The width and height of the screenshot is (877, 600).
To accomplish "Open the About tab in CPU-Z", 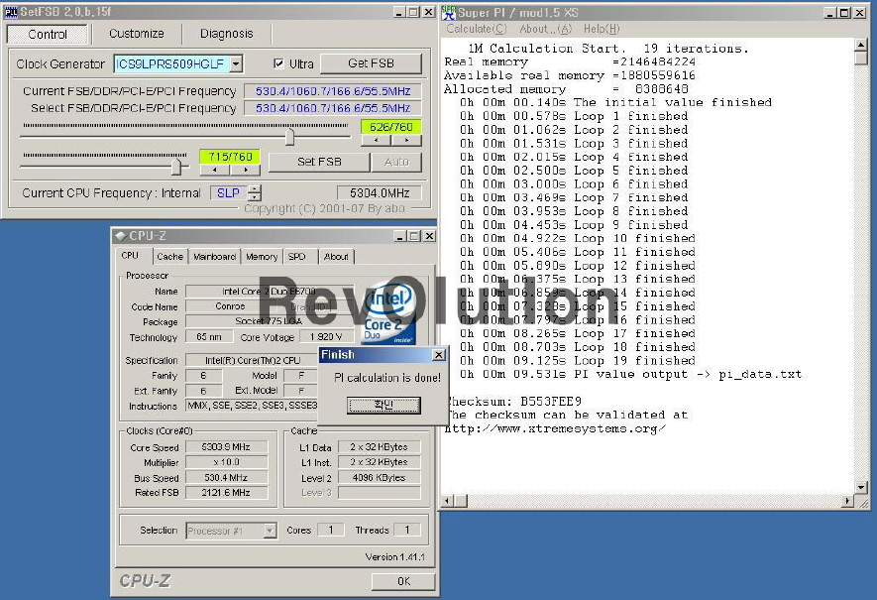I will [x=336, y=256].
